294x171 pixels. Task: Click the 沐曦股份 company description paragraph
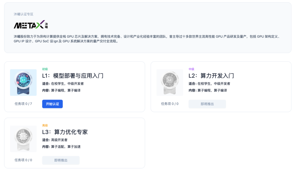tap(147, 39)
